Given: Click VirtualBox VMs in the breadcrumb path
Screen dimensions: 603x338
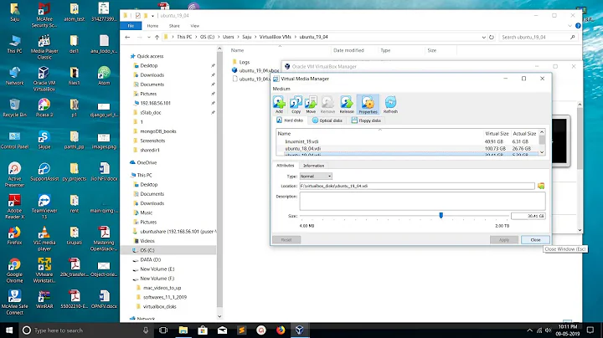Looking at the screenshot, I should [275, 37].
